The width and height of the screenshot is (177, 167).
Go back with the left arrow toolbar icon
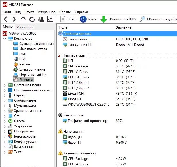point(6,19)
